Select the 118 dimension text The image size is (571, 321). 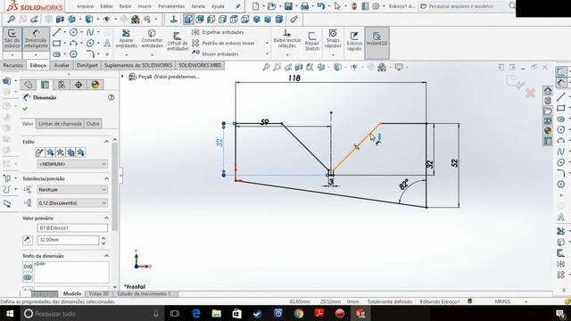[x=294, y=78]
